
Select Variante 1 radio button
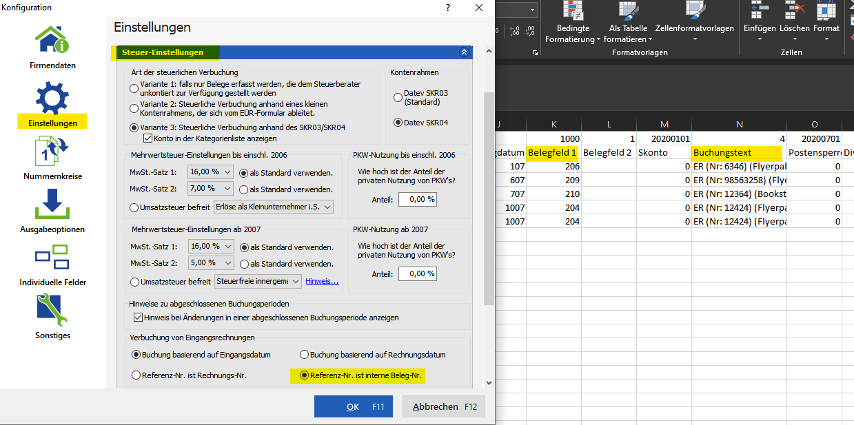(x=134, y=88)
